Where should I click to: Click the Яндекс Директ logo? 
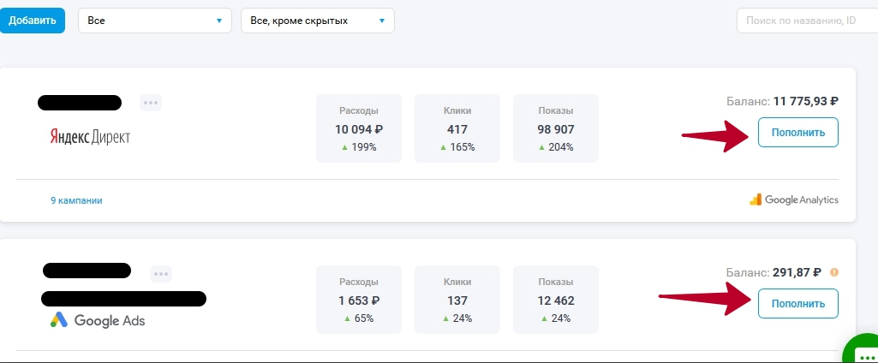click(x=90, y=137)
